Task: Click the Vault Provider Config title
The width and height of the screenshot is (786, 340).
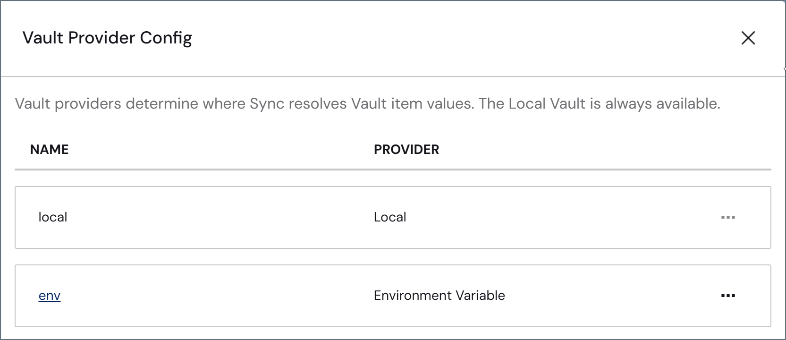Action: point(108,38)
